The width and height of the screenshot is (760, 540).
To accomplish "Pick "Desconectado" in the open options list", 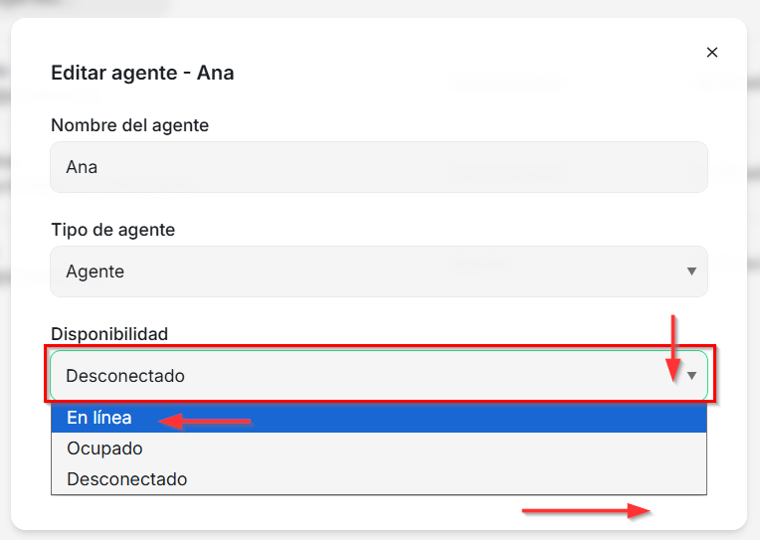I will tap(126, 479).
